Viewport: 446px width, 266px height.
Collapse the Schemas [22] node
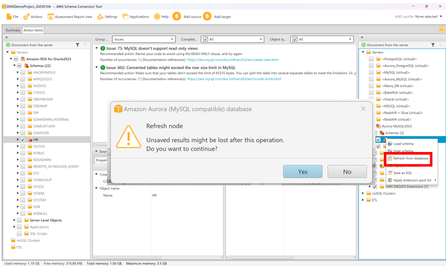14,66
